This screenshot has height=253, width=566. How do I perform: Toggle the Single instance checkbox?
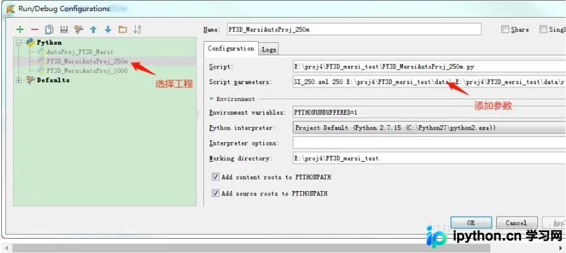[x=543, y=29]
